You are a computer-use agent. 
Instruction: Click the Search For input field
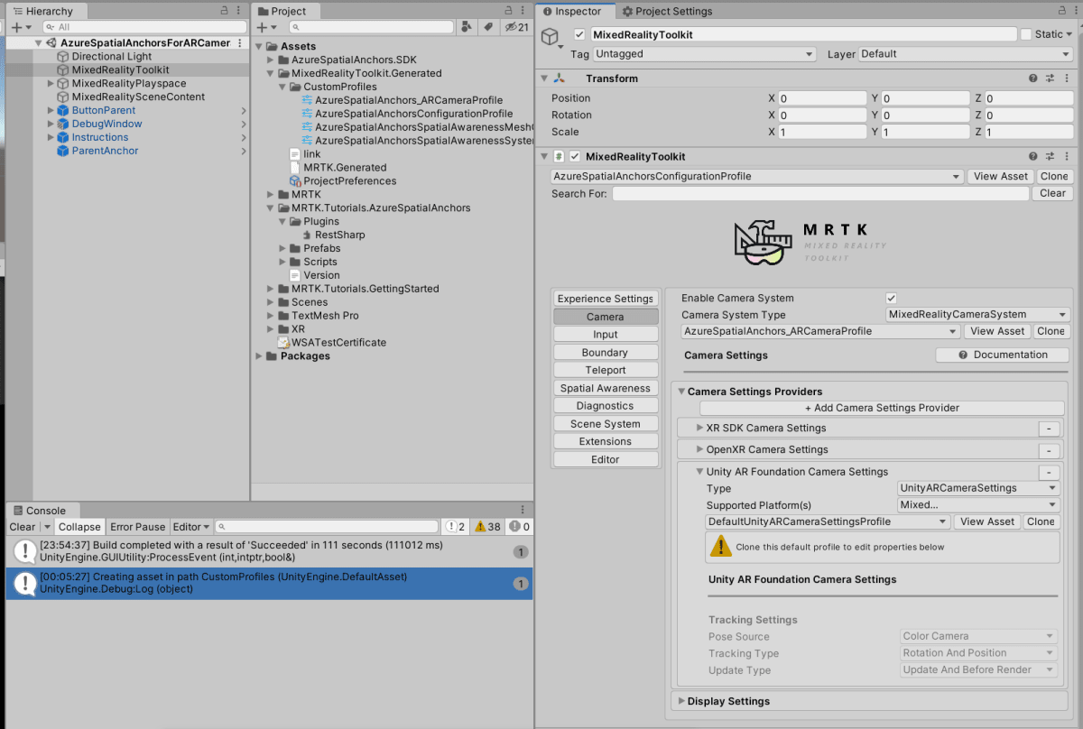point(820,193)
